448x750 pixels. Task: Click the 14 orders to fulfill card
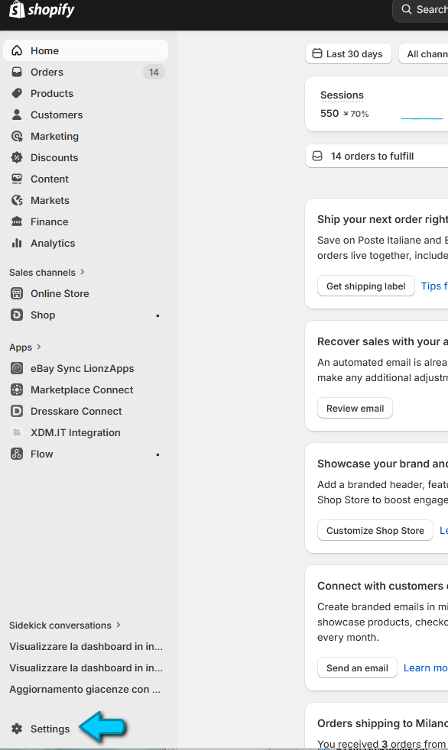pyautogui.click(x=377, y=156)
